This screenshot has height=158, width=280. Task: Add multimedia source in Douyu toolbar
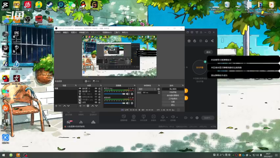pos(154,118)
